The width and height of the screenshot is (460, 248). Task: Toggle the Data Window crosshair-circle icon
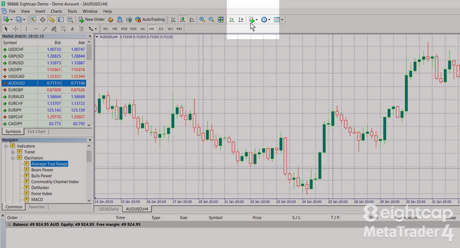[x=42, y=20]
